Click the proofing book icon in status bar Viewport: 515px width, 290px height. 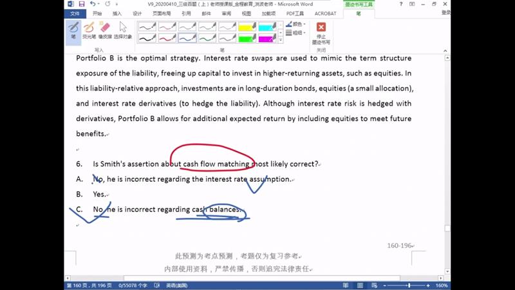(157, 285)
